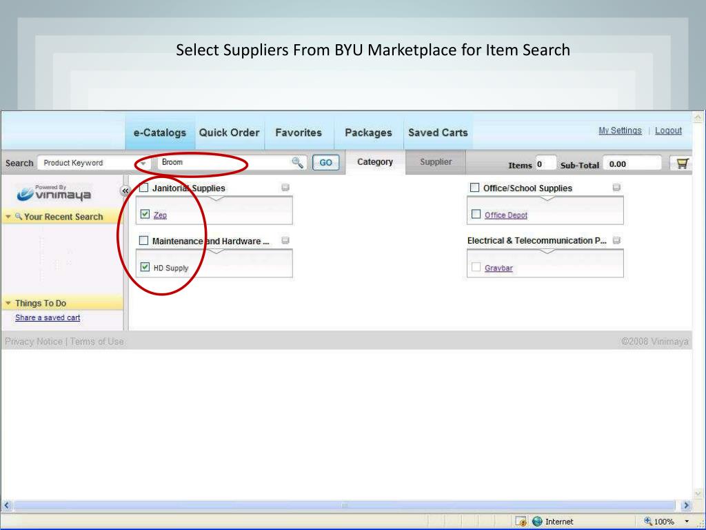
Task: Click the Internet zone globe icon
Action: 537,522
